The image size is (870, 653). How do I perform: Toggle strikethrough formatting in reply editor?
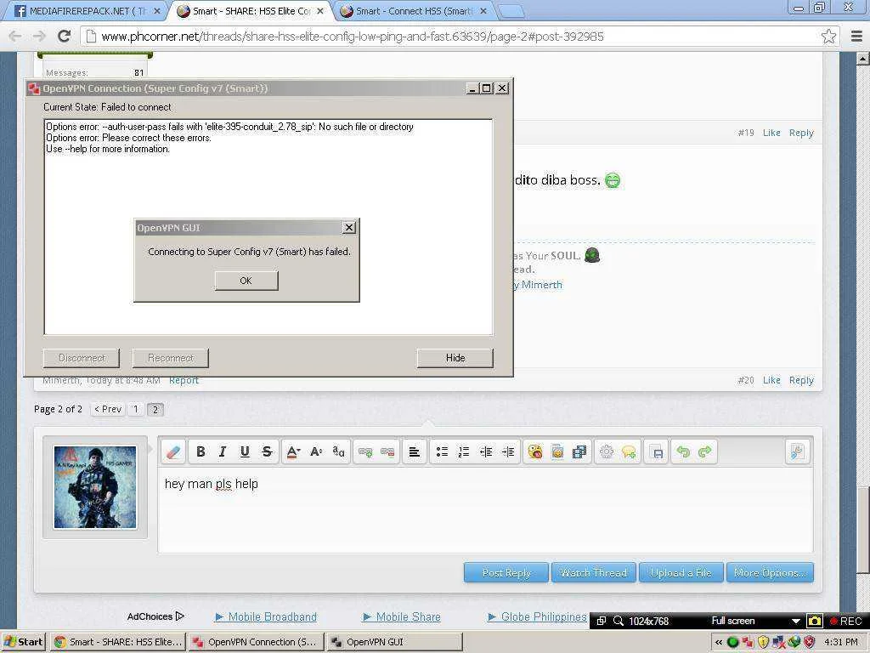pos(267,452)
